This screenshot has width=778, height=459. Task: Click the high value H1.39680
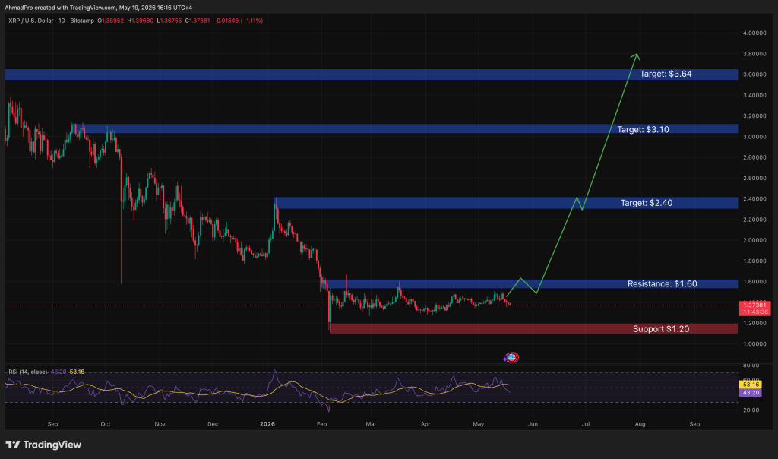pos(141,21)
